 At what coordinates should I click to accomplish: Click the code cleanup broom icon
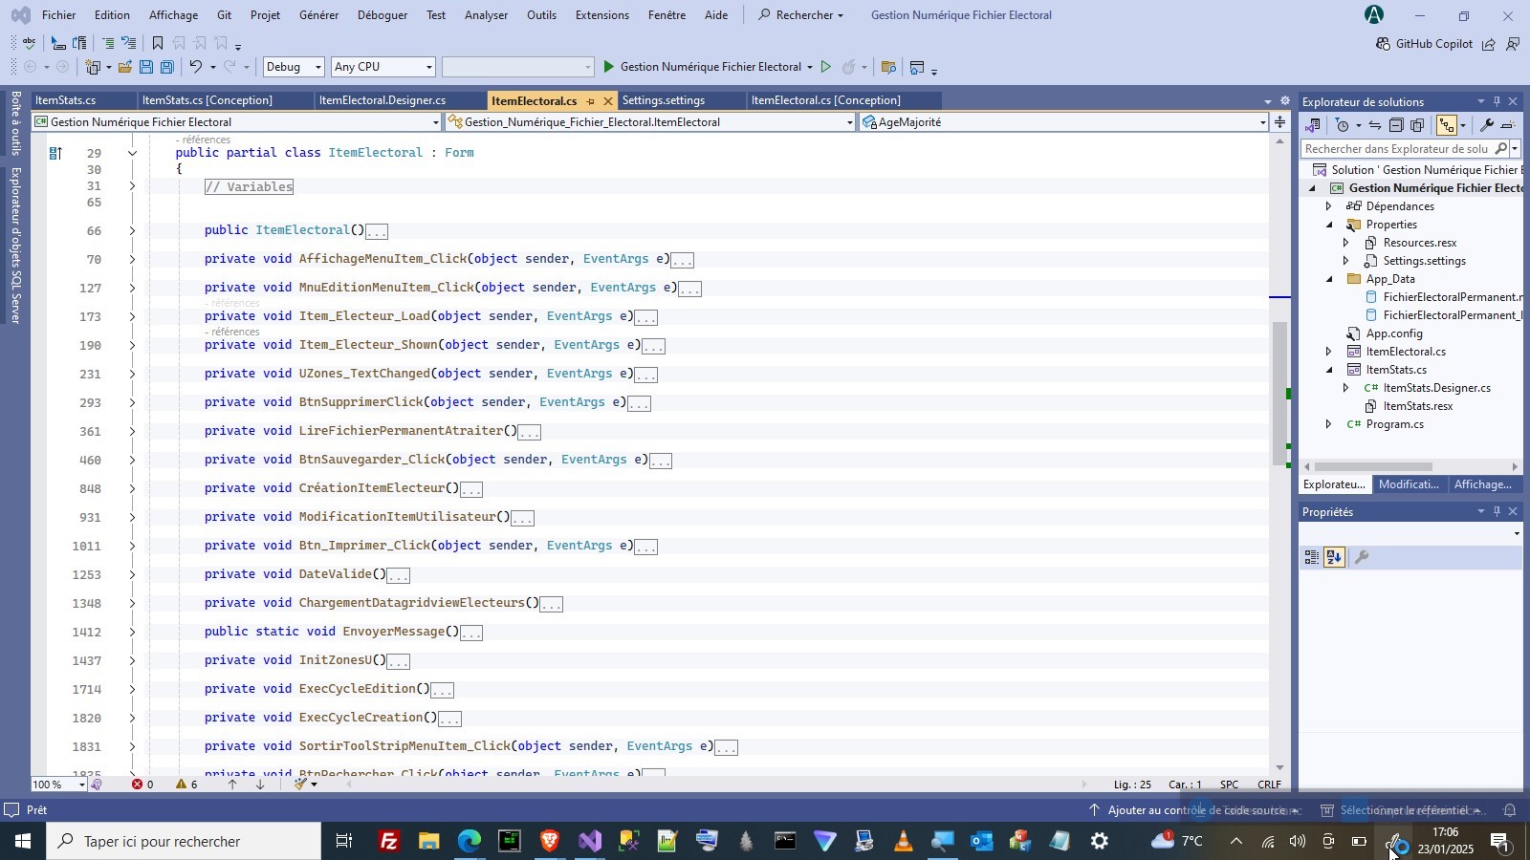[301, 785]
